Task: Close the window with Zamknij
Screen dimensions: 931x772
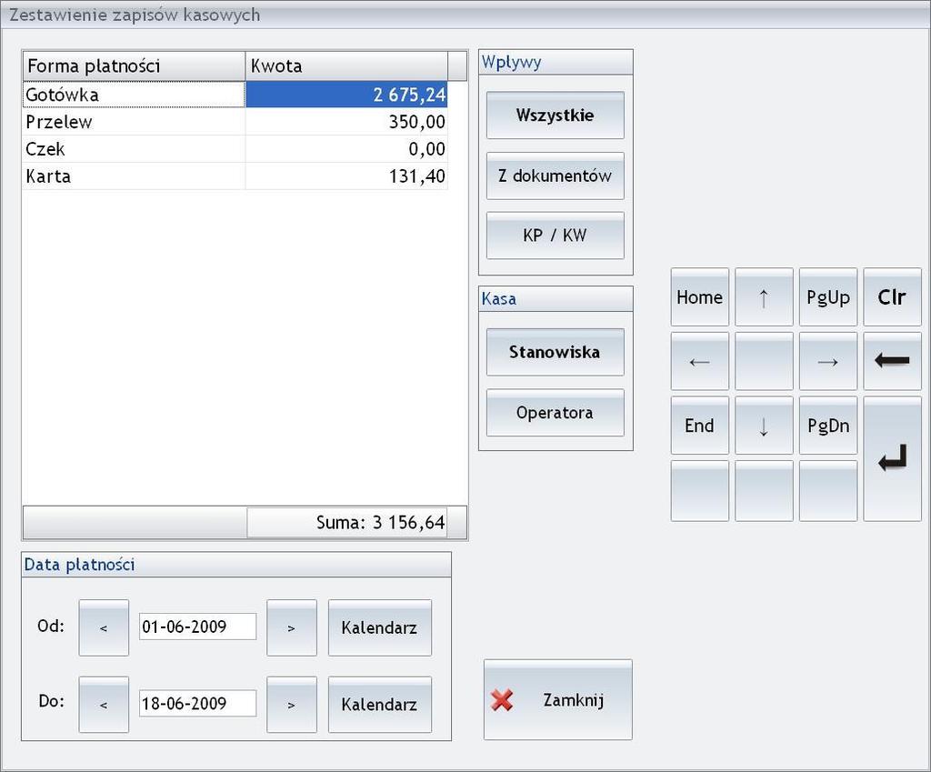Action: click(558, 699)
